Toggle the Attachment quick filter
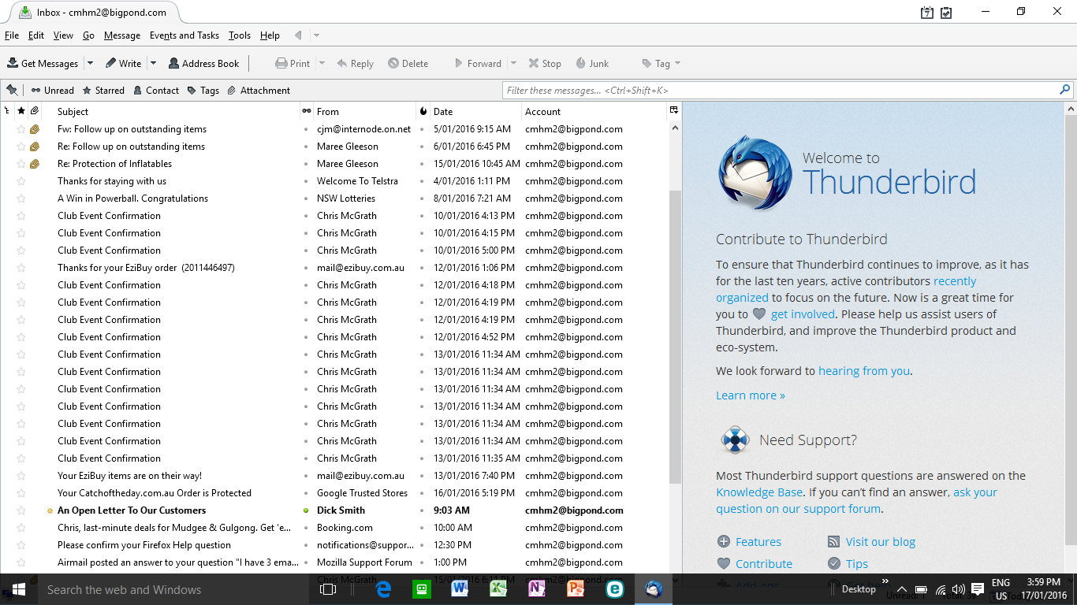Image resolution: width=1077 pixels, height=605 pixels. tap(259, 90)
